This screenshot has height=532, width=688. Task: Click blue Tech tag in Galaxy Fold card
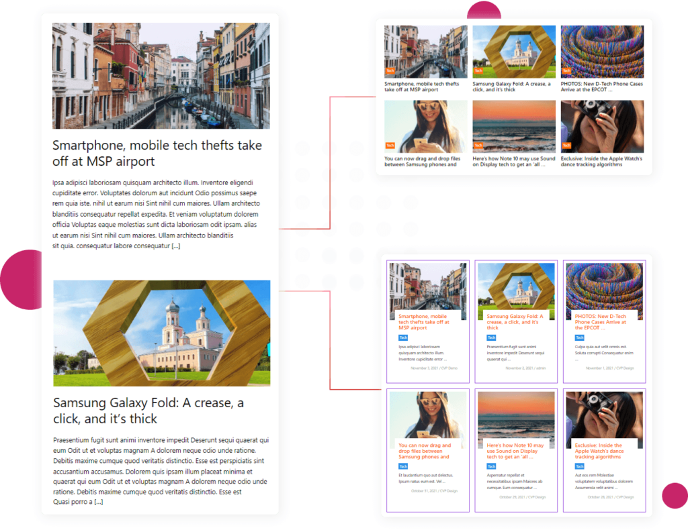[491, 338]
